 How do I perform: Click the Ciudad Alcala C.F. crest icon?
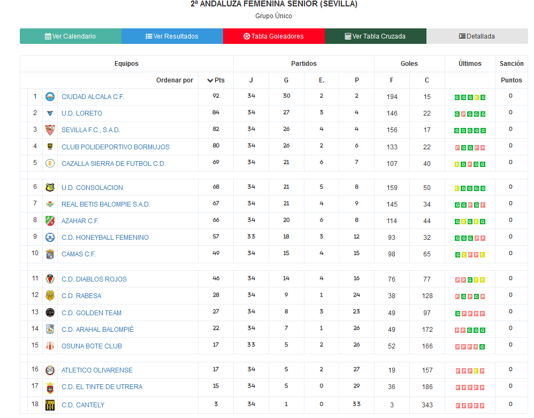pos(50,97)
